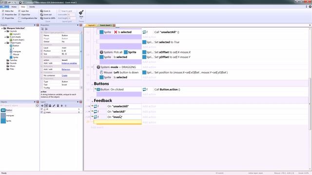Image resolution: width=312 pixels, height=175 pixels.
Task: Collapse the Feedback group in the event sheet
Action: click(92, 102)
